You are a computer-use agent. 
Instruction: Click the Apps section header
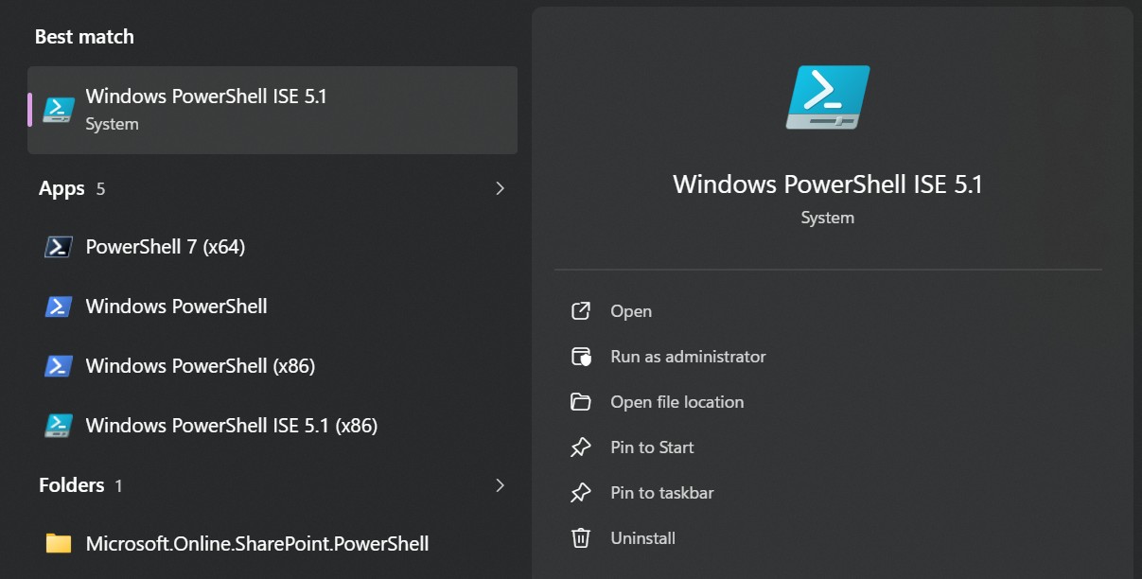[x=61, y=189]
